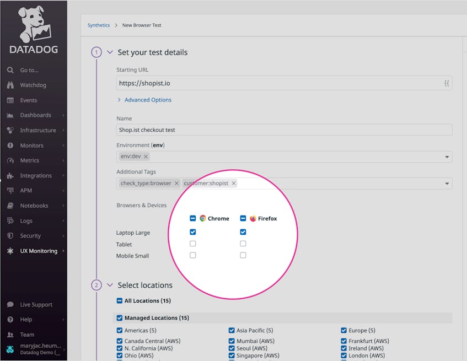Toggle All Locations checkbox
Screen dimensions: 467x361
tap(120, 300)
